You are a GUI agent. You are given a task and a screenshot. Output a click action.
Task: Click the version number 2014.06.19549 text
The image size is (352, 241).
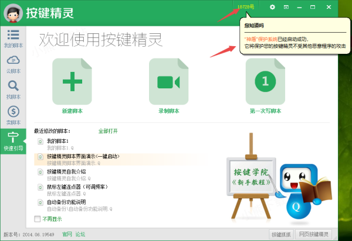pyautogui.click(x=38, y=235)
